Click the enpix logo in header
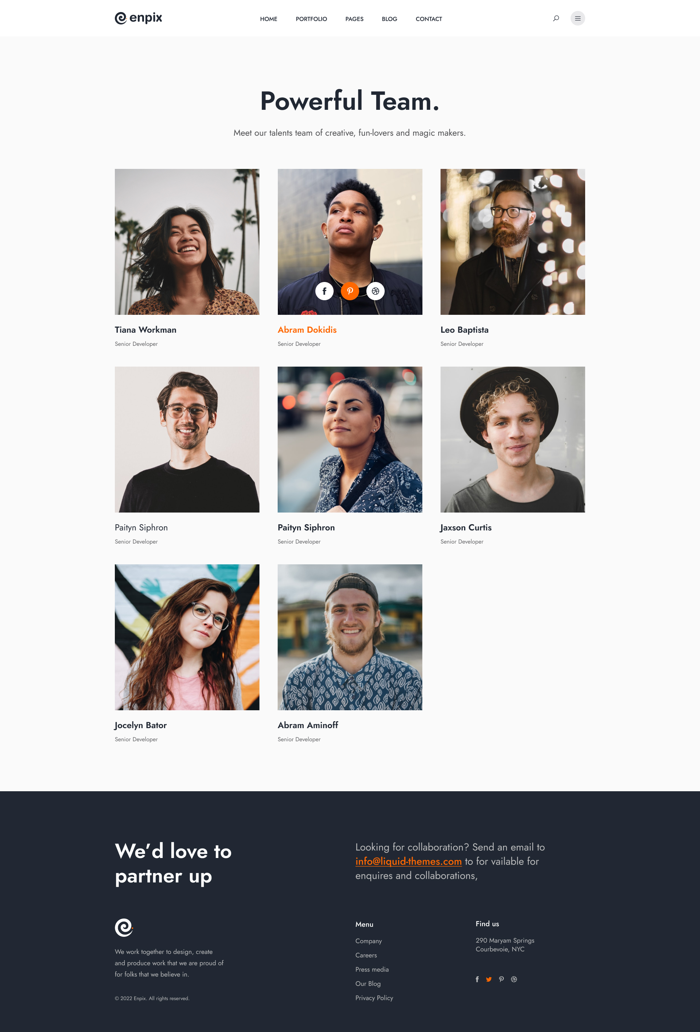Screen dimensions: 700x1032 click(x=139, y=18)
